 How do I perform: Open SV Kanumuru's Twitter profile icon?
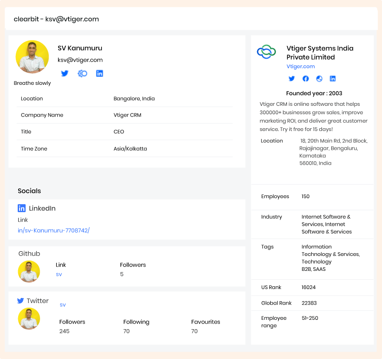pos(65,74)
